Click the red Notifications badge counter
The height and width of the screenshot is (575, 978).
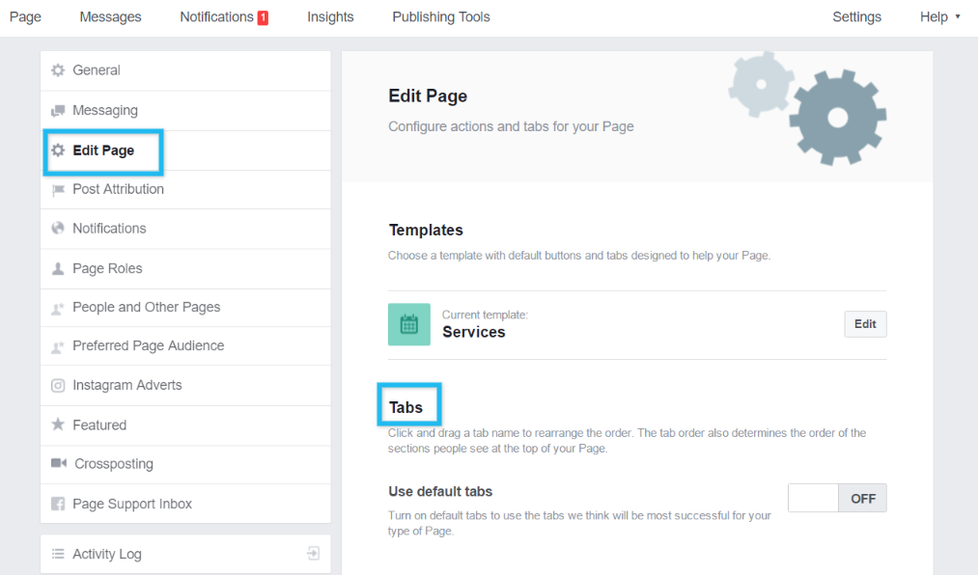[x=263, y=17]
